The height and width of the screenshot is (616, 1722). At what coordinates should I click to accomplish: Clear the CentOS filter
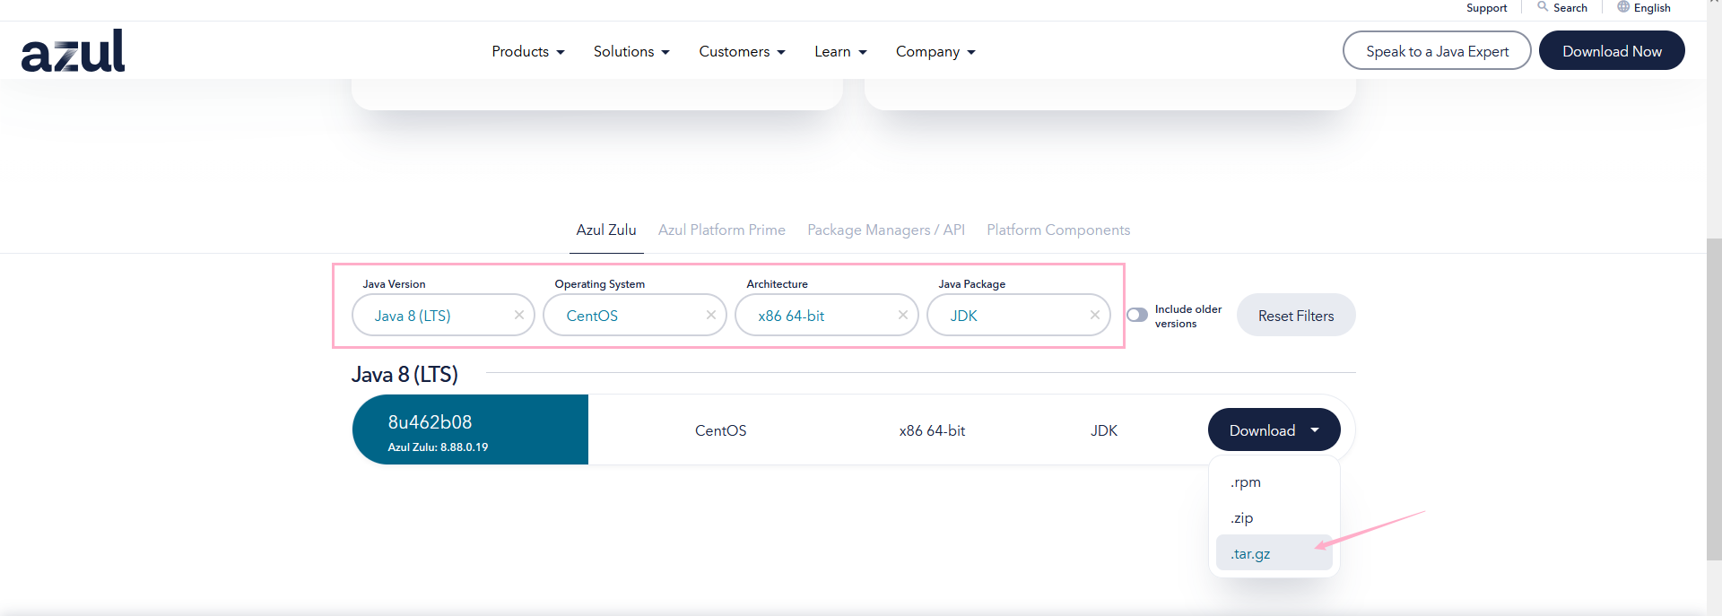tap(711, 315)
